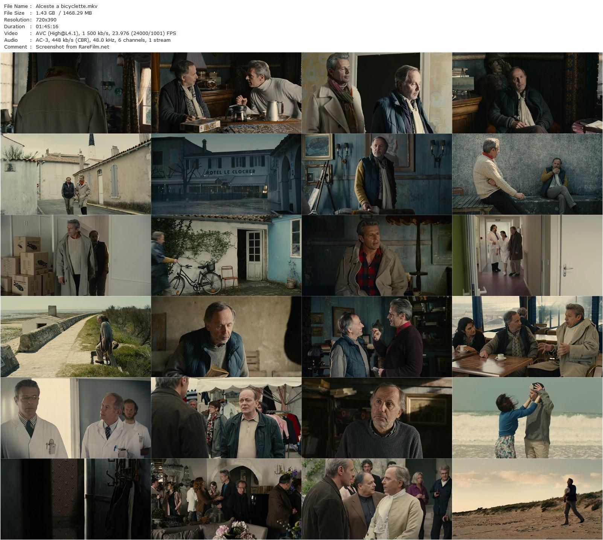
Task: Open the seaside cafe table thumbnail
Action: point(527,337)
